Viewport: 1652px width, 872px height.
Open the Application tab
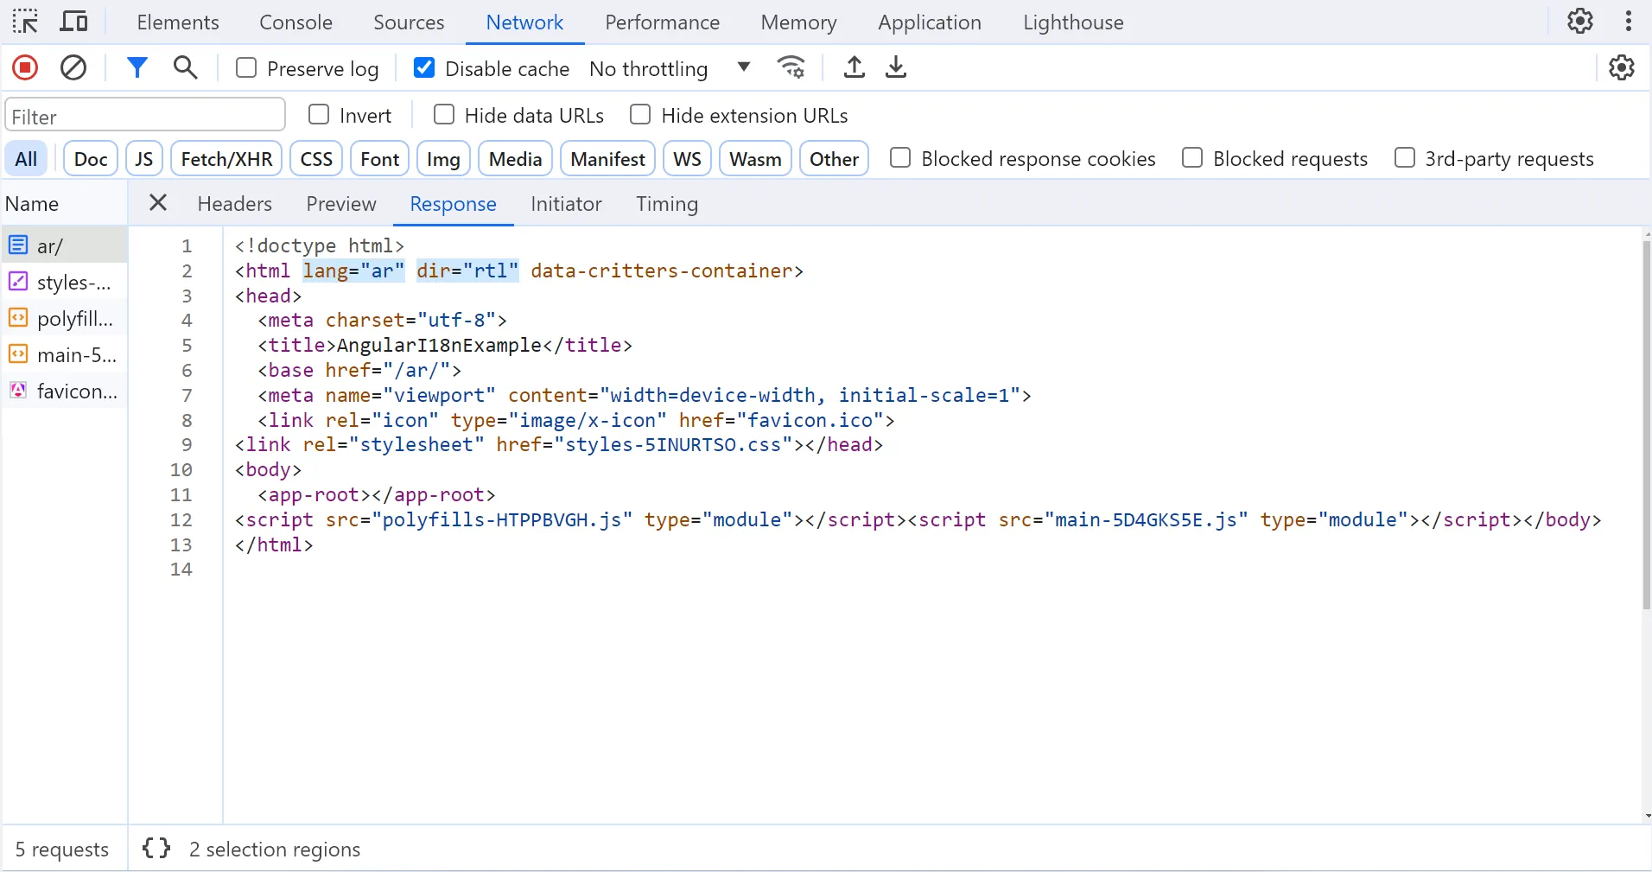pos(930,22)
